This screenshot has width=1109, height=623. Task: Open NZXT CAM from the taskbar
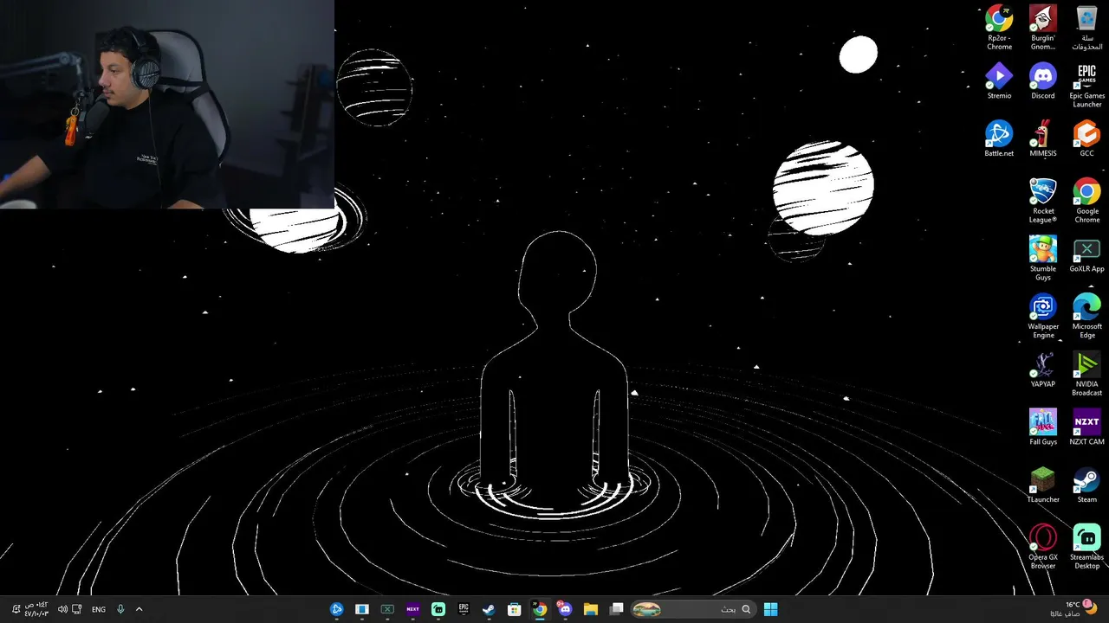[412, 609]
